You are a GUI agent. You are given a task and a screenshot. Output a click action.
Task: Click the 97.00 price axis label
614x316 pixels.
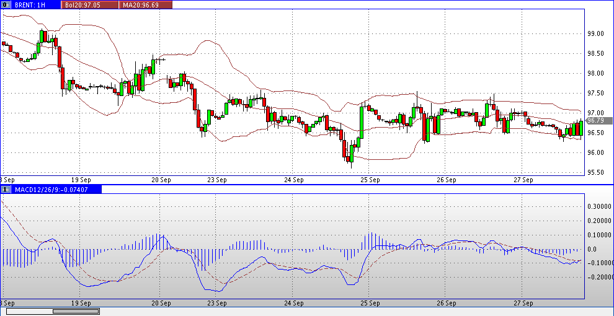(x=595, y=113)
